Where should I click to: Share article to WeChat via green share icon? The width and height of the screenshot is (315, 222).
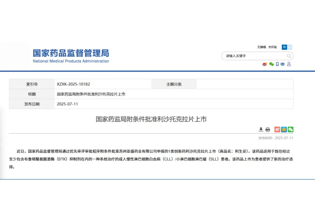(291, 130)
